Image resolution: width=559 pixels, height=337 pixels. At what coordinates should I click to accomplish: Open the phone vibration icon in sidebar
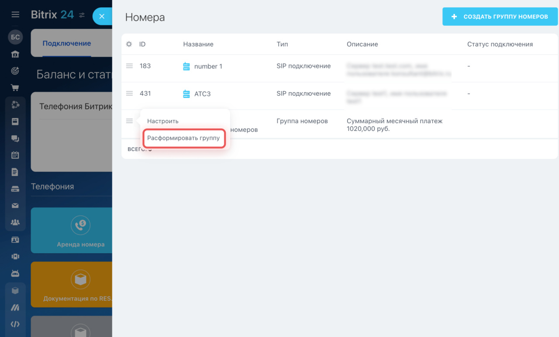(15, 257)
